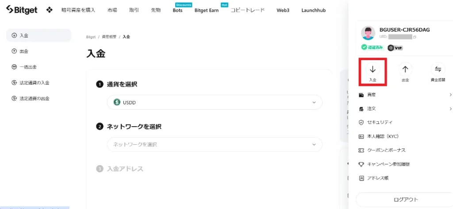Click the 資金振替 transfer arrows icon
The width and height of the screenshot is (453, 209).
438,70
